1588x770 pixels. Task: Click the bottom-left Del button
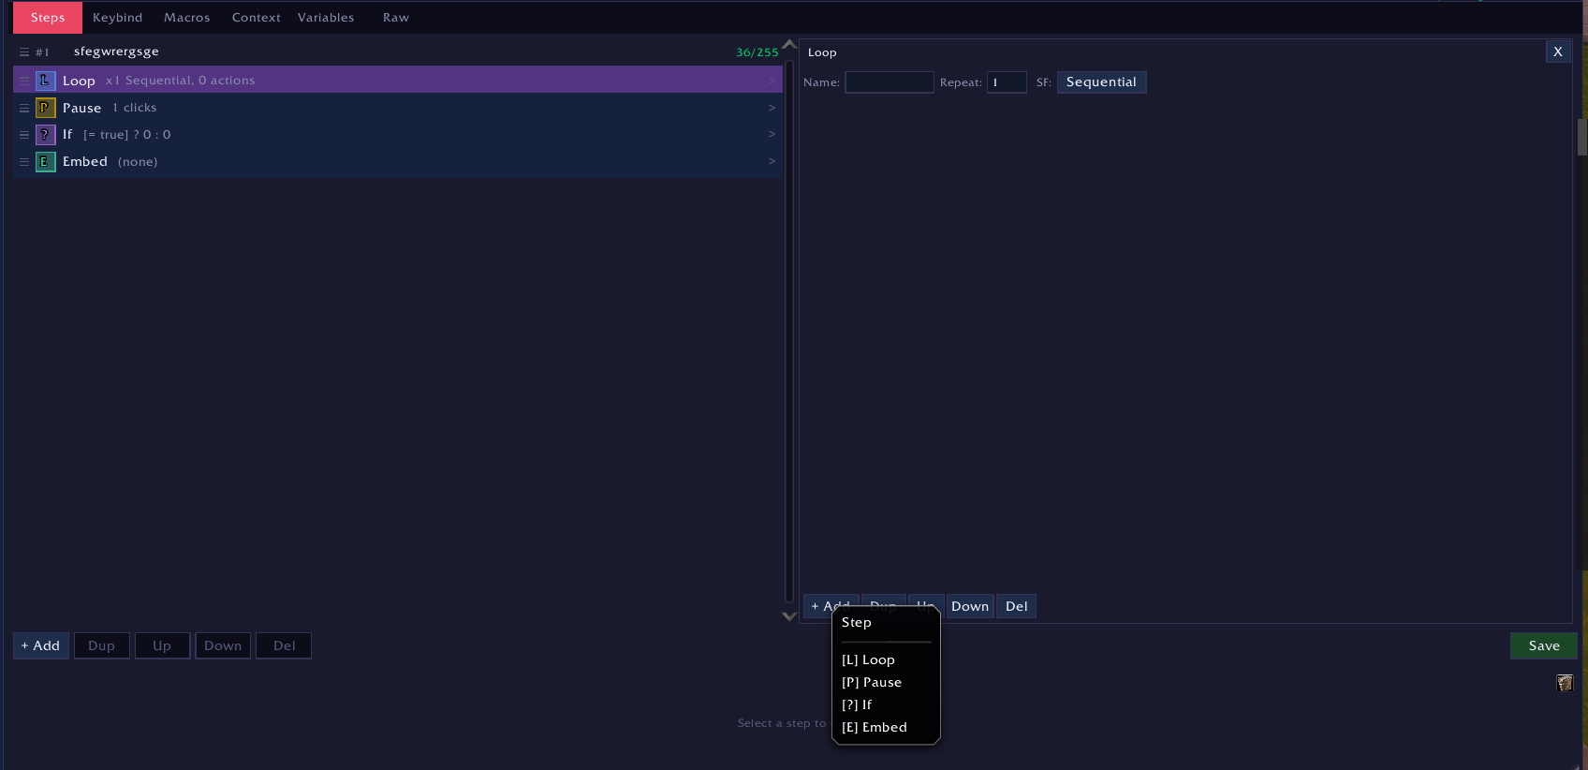click(x=284, y=645)
